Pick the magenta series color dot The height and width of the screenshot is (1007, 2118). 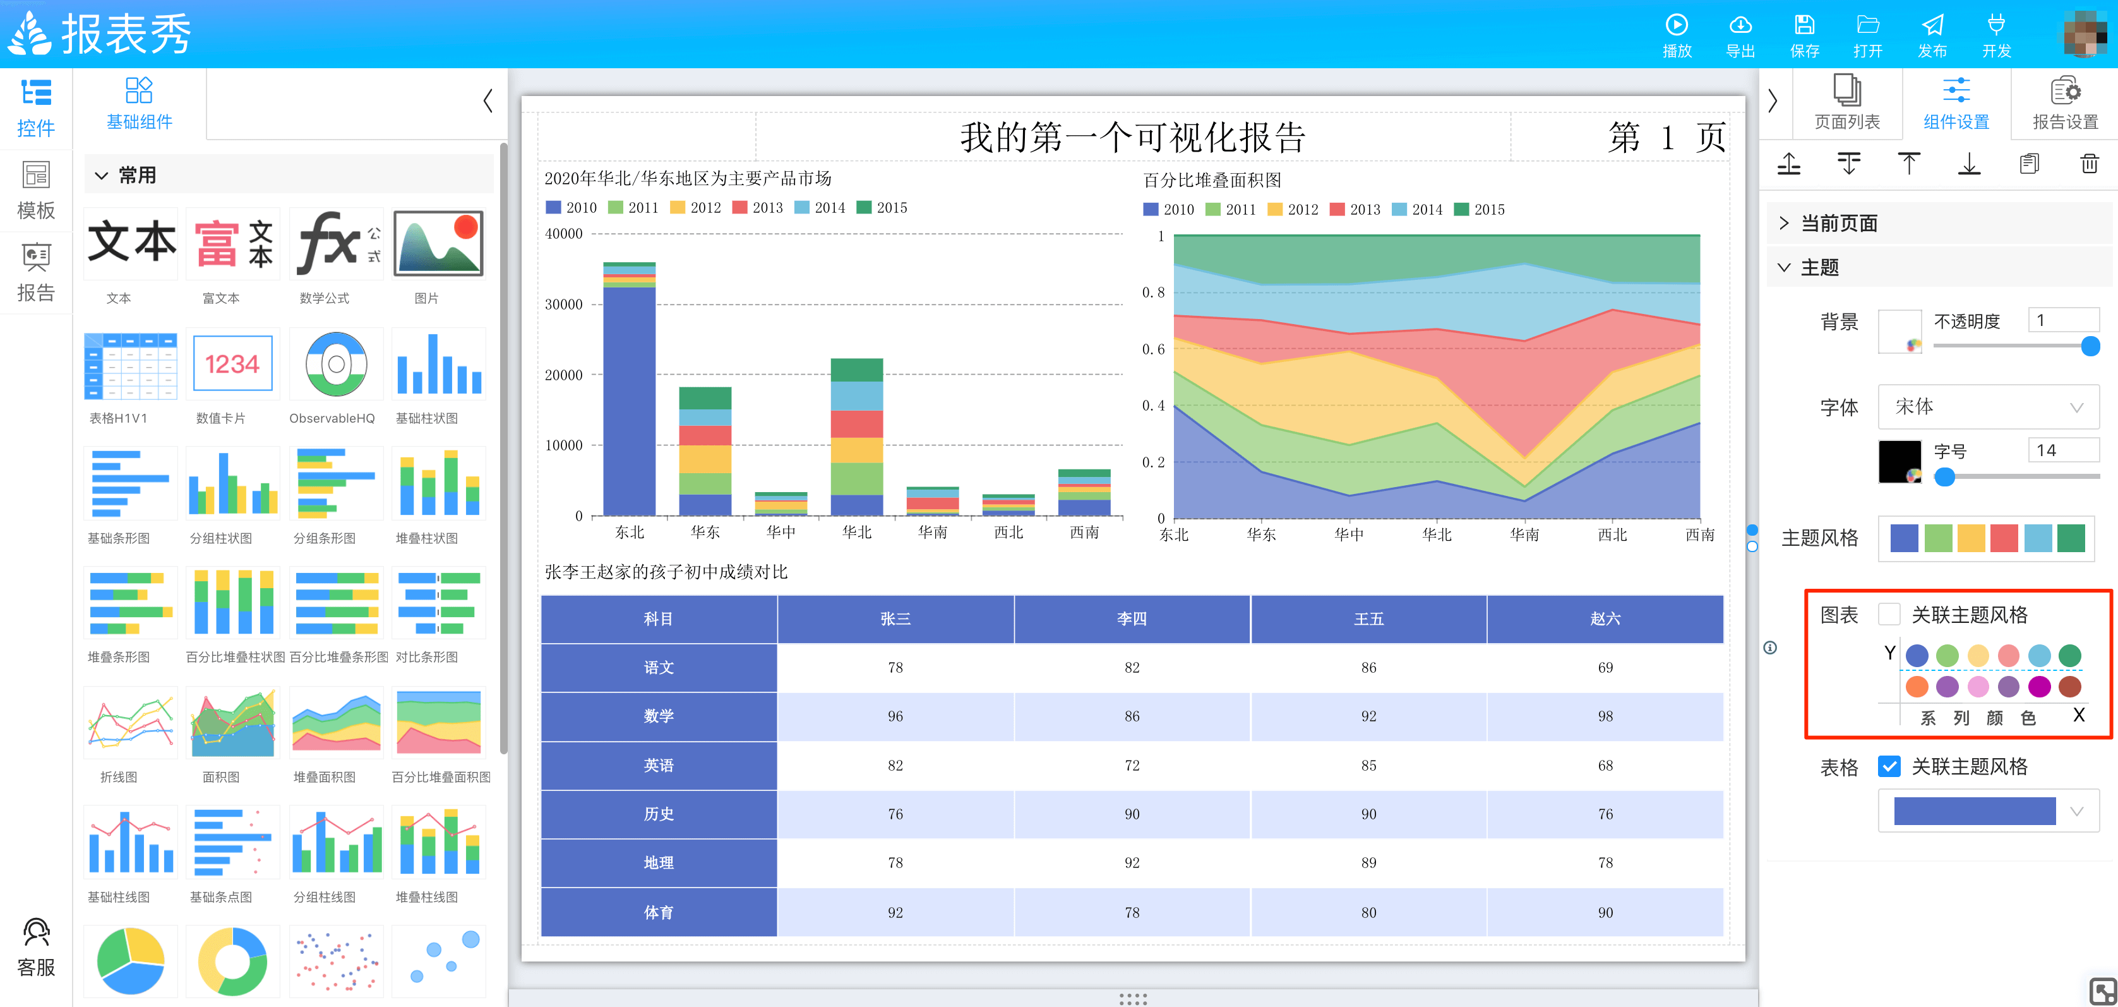pyautogui.click(x=2039, y=686)
